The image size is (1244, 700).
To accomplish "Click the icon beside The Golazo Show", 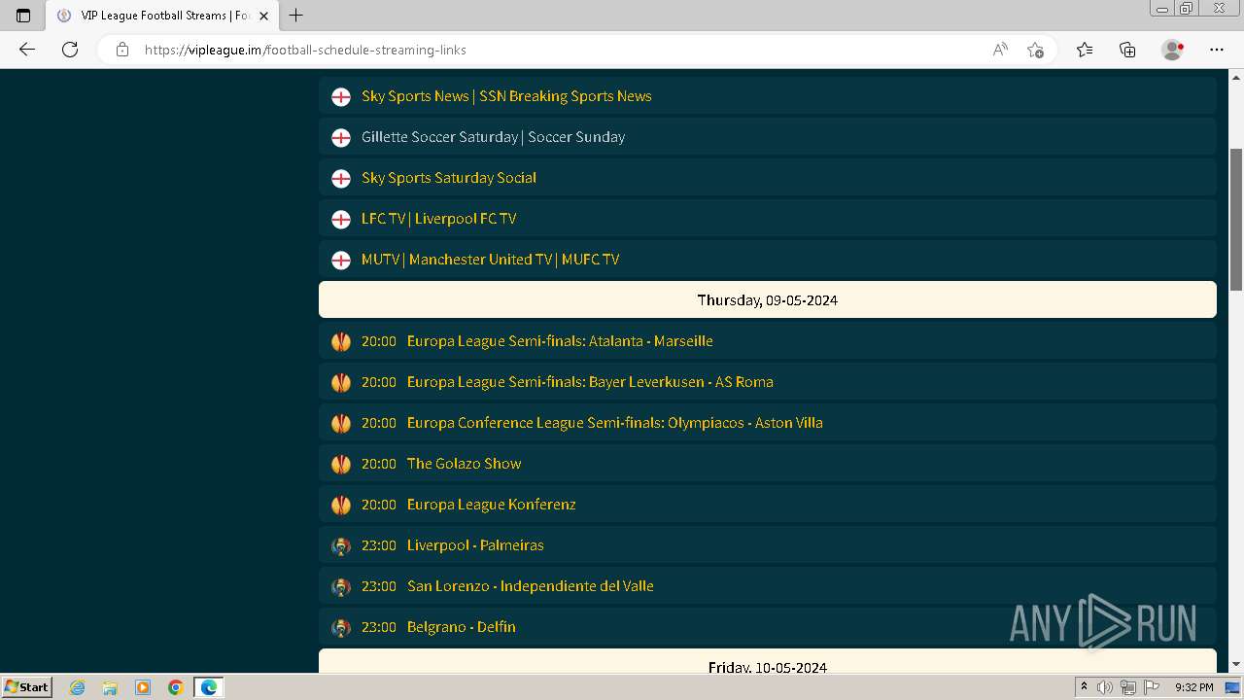I will (341, 464).
